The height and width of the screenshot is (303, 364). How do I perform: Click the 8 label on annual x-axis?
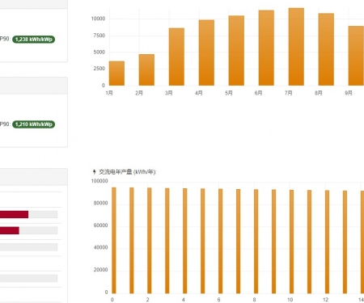(254, 300)
